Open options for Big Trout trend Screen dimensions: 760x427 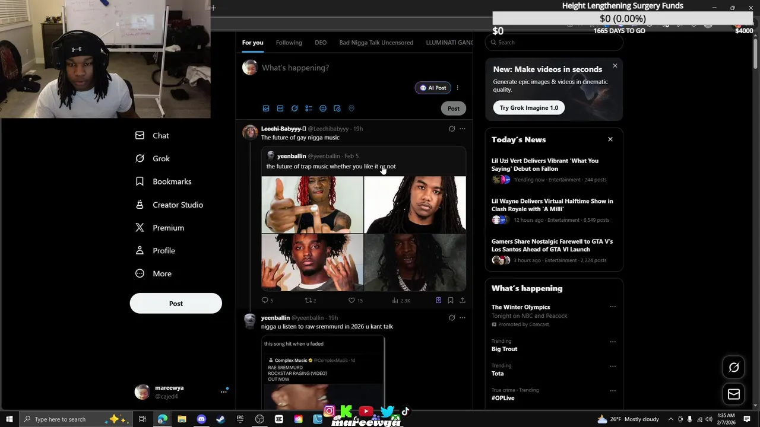coord(613,342)
